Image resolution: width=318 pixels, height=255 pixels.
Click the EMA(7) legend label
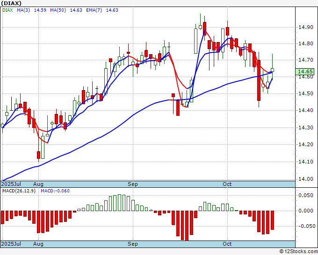coord(94,10)
